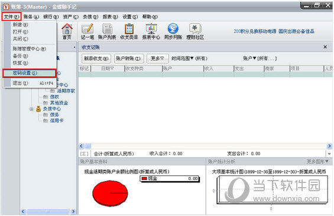Open the 文件 menu
The image size is (334, 216).
pyautogui.click(x=11, y=17)
